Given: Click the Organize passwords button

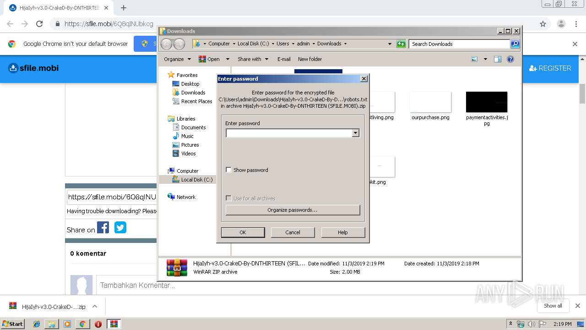Looking at the screenshot, I should (x=293, y=210).
